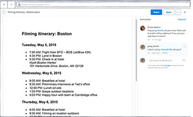The image size is (193, 117).
Task: Click 5:00 PM Happy hour at Cambridge office
Action: pos(63,95)
